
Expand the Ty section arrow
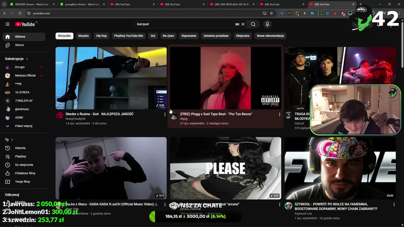pyautogui.click(x=12, y=140)
